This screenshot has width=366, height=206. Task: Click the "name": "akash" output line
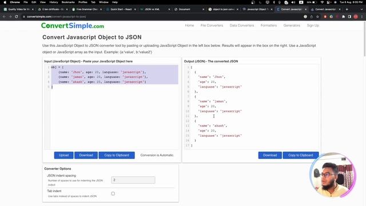click(x=213, y=126)
